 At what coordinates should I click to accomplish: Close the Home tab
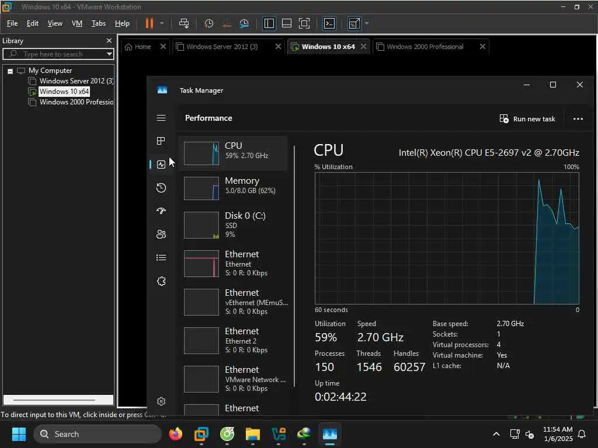coord(163,46)
